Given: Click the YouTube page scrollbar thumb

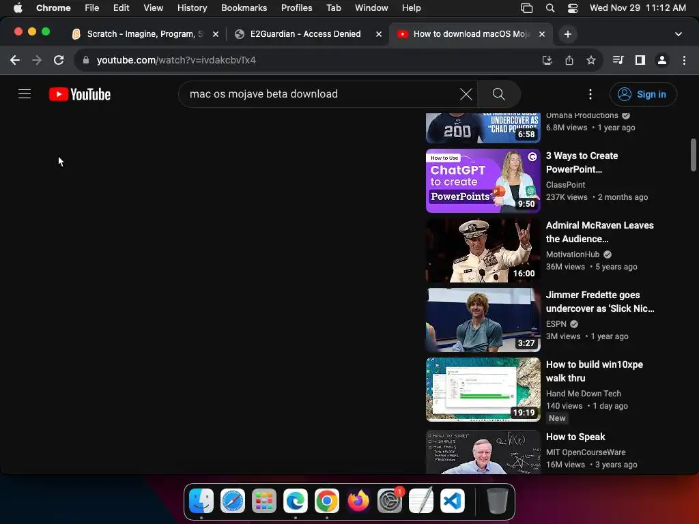Looking at the screenshot, I should pyautogui.click(x=694, y=155).
